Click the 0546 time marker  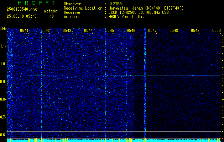point(131,31)
